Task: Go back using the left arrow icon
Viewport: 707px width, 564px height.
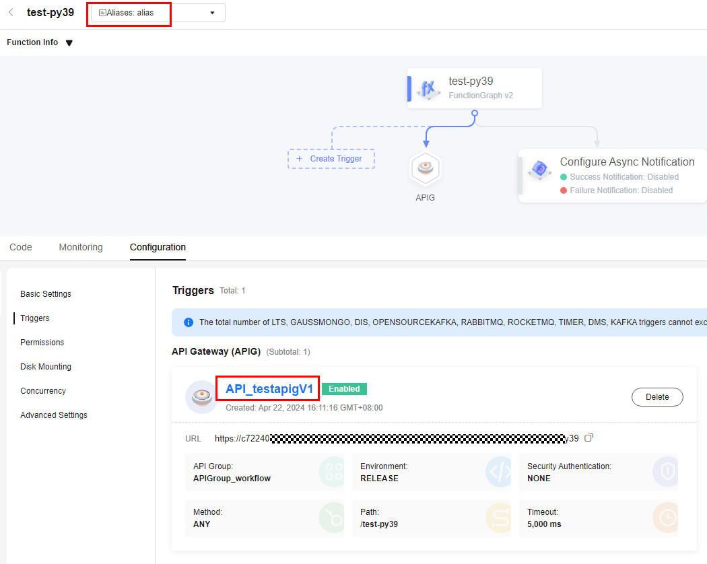Action: click(x=11, y=13)
